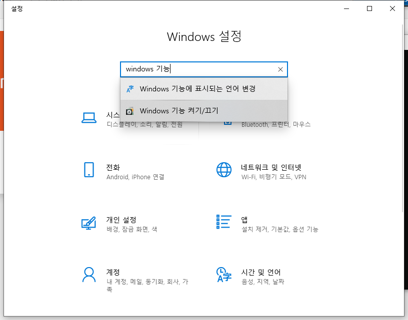The width and height of the screenshot is (408, 320).
Task: Click '배경, 잠금 화면, 색' description
Action: (x=132, y=229)
